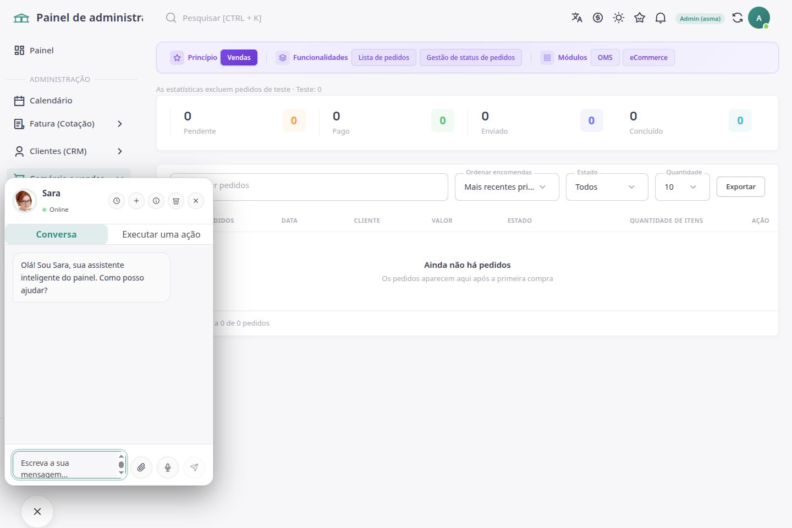Image resolution: width=792 pixels, height=528 pixels.
Task: Switch to Executar uma ação tab
Action: tap(161, 234)
